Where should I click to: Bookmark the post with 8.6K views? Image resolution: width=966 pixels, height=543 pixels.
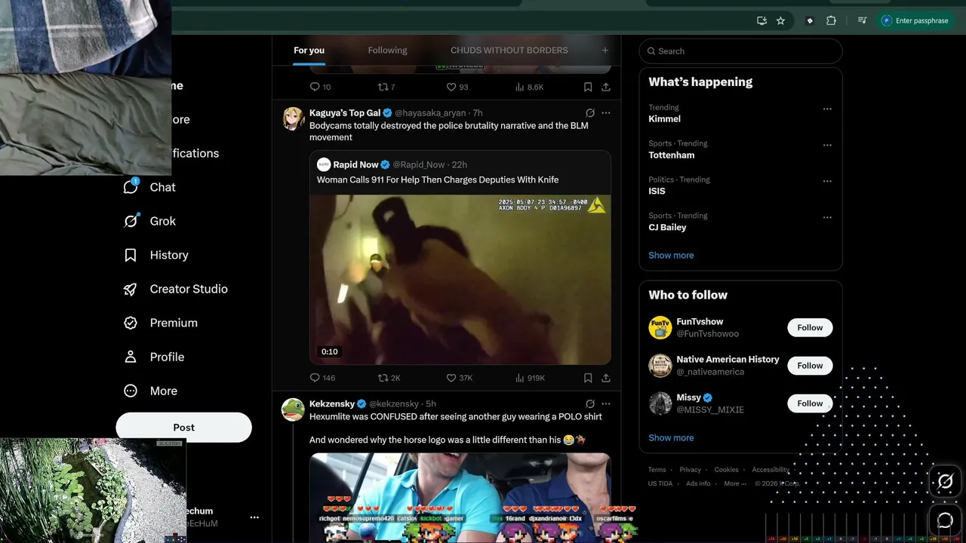pyautogui.click(x=588, y=87)
